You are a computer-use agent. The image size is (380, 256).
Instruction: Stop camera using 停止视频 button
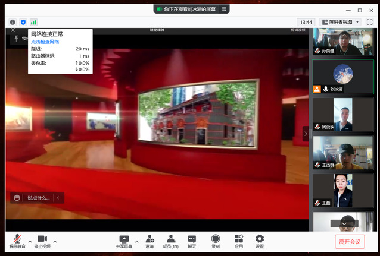tap(42, 239)
